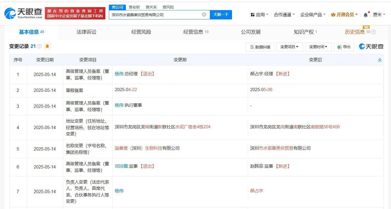Open the 变更项目 filter dropdown
Image resolution: width=391 pixels, height=209 pixels.
pos(289,47)
